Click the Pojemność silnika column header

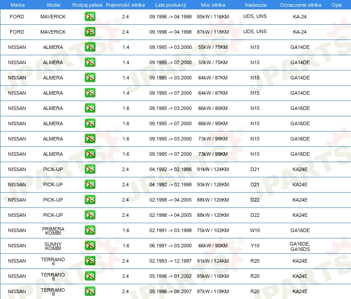(125, 5)
